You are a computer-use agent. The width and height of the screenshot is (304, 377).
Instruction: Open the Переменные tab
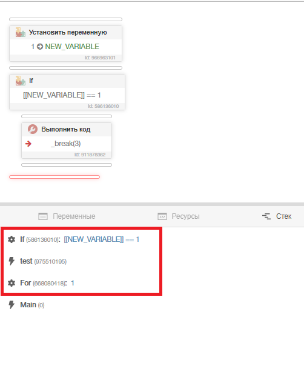67,216
